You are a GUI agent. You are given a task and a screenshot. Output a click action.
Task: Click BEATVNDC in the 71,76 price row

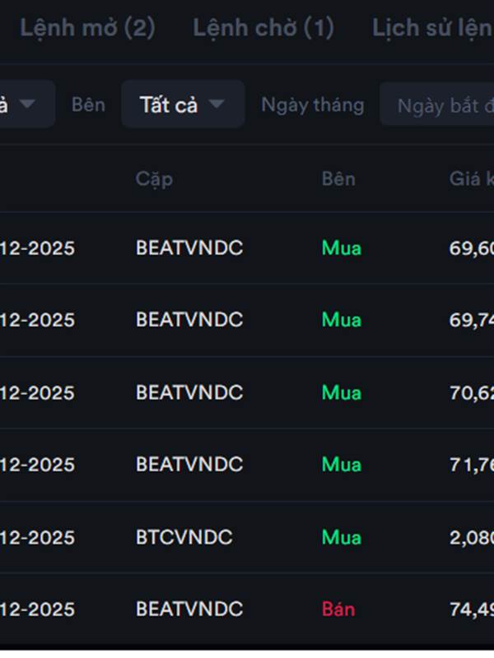(x=189, y=465)
